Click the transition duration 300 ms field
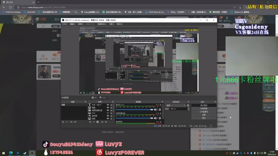The height and width of the screenshot is (156, 278). pos(178,109)
